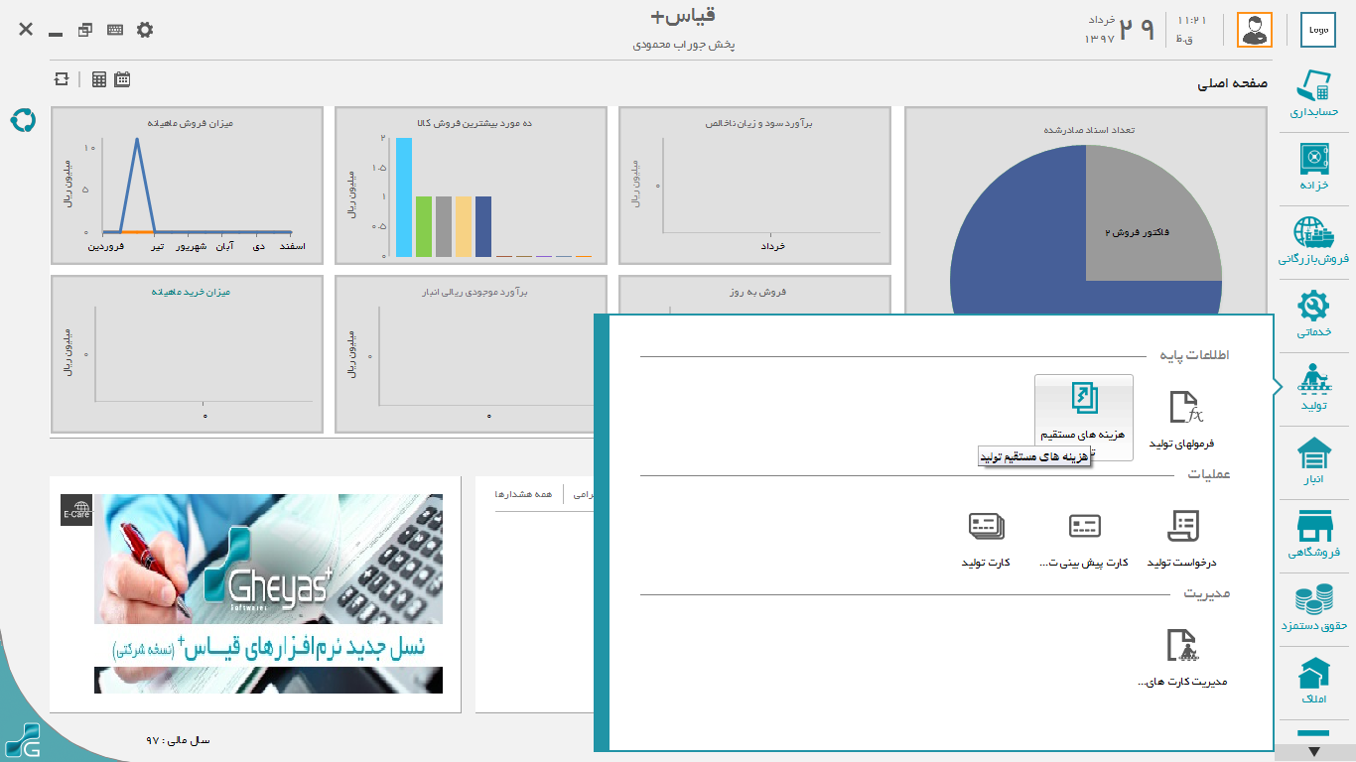
Task: Switch to همه هشدارها alerts tab
Action: click(523, 493)
